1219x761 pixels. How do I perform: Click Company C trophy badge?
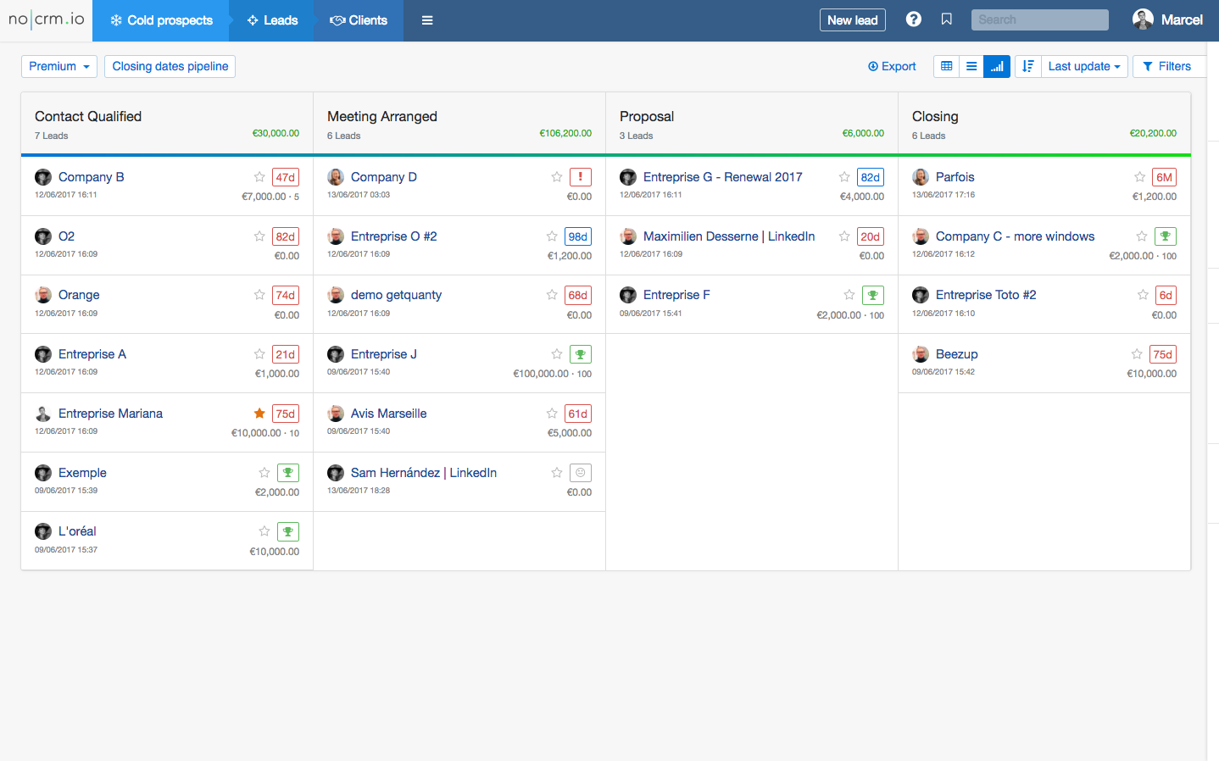(1166, 236)
